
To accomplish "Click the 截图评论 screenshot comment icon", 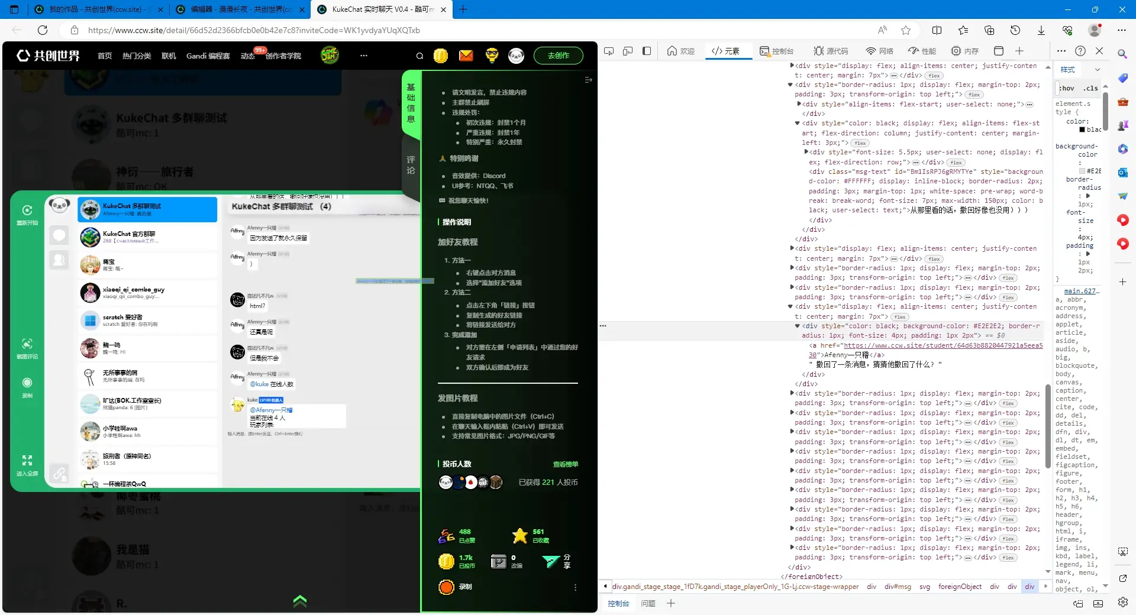I will pyautogui.click(x=27, y=344).
